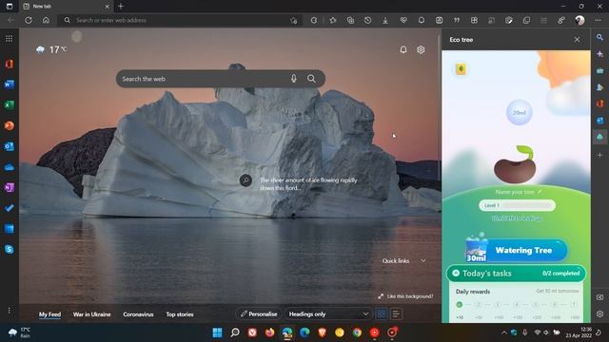Collapse the Today's tasks section
The width and height of the screenshot is (609, 342).
(x=456, y=273)
